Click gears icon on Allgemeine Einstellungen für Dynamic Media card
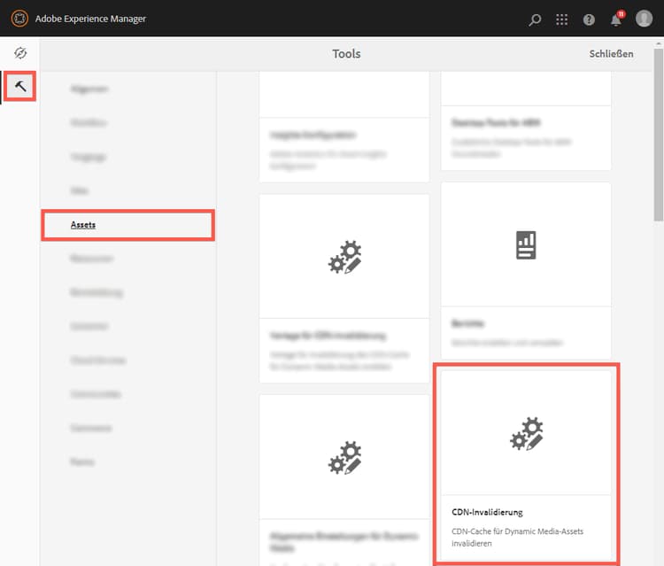 click(344, 458)
